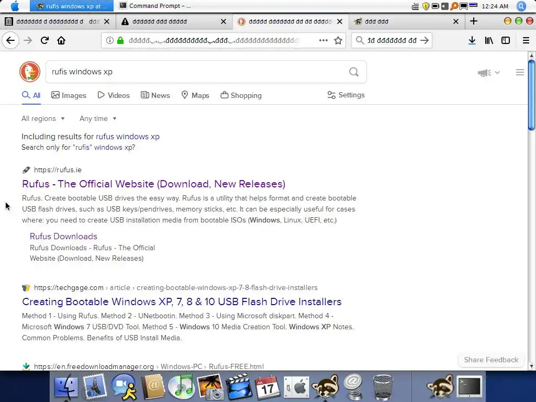
Task: Open iPhoto in the dock
Action: coord(210,387)
